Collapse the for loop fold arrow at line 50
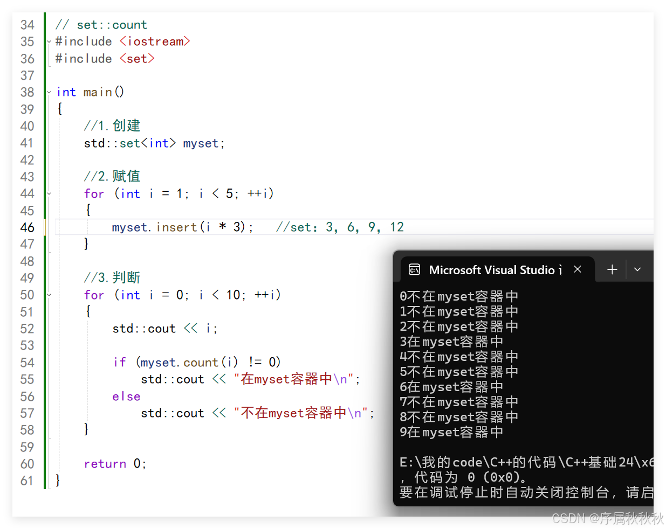Screen dimensions: 666x529 click(48, 295)
